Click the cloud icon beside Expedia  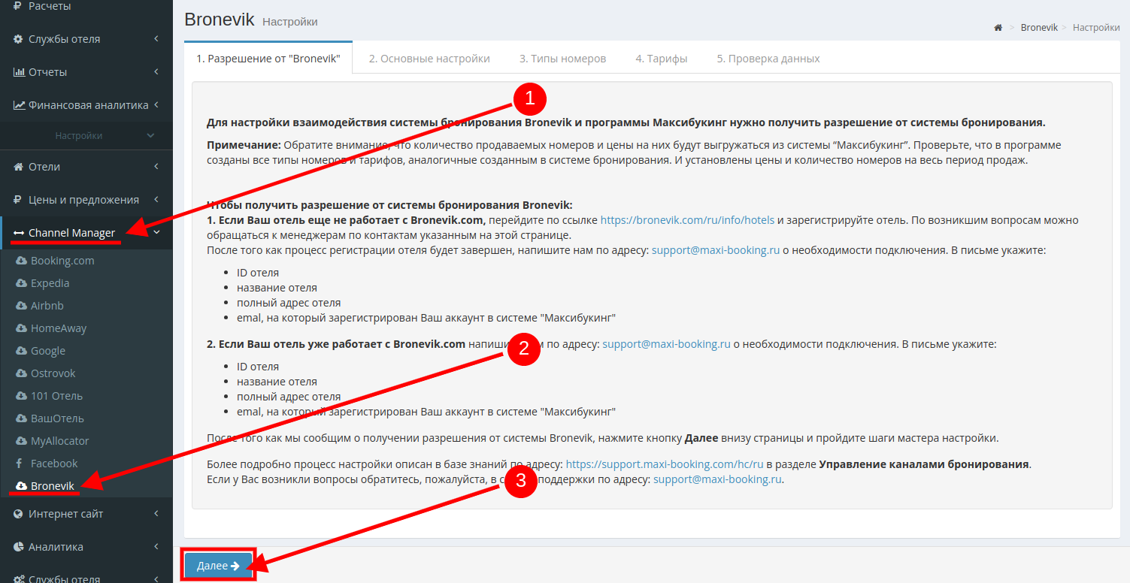[21, 283]
